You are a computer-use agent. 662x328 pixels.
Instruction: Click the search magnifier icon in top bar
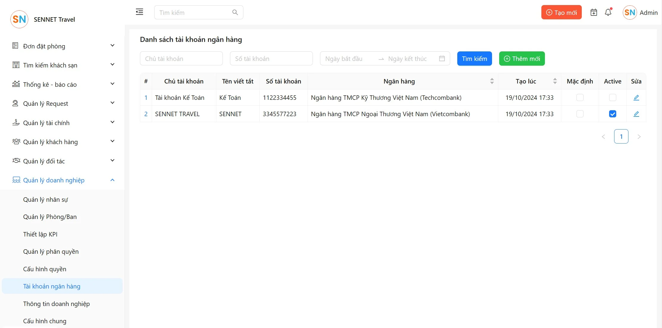coord(235,12)
